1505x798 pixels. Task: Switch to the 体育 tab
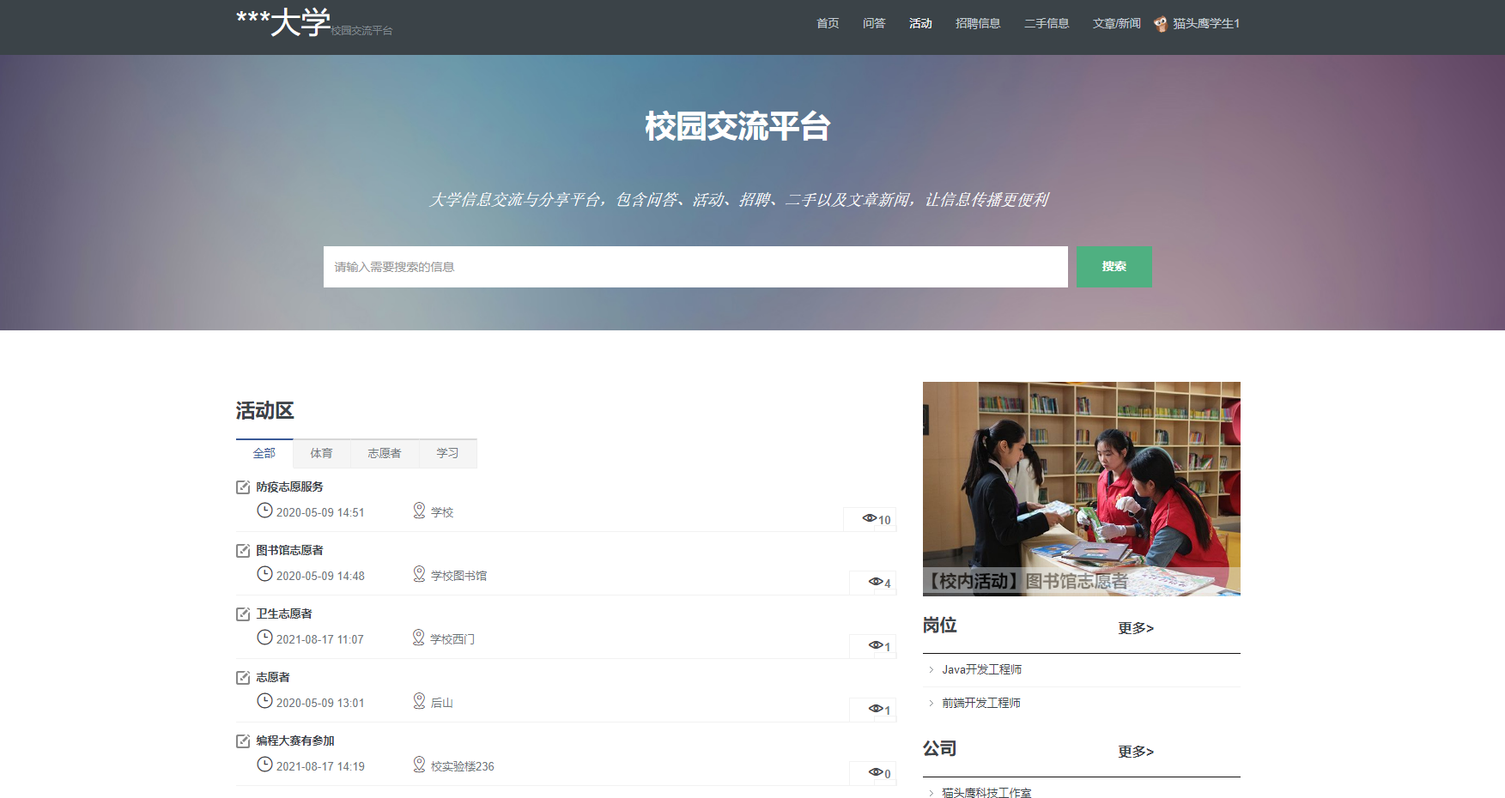point(321,453)
